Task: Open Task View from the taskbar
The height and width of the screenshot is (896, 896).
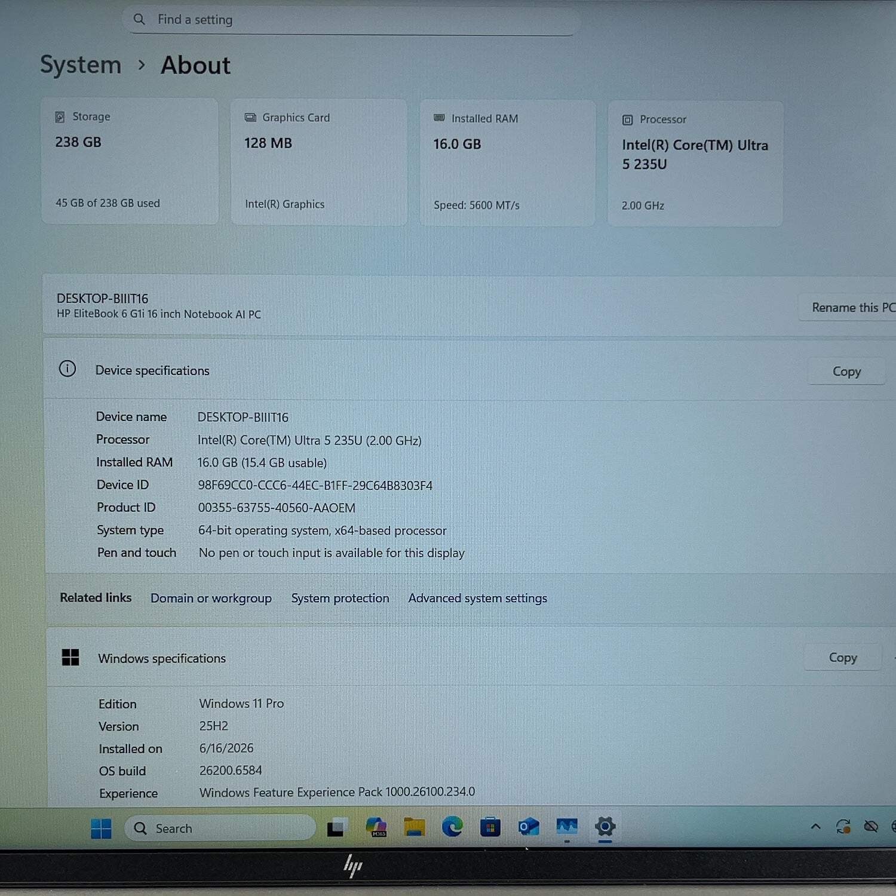Action: (x=337, y=827)
